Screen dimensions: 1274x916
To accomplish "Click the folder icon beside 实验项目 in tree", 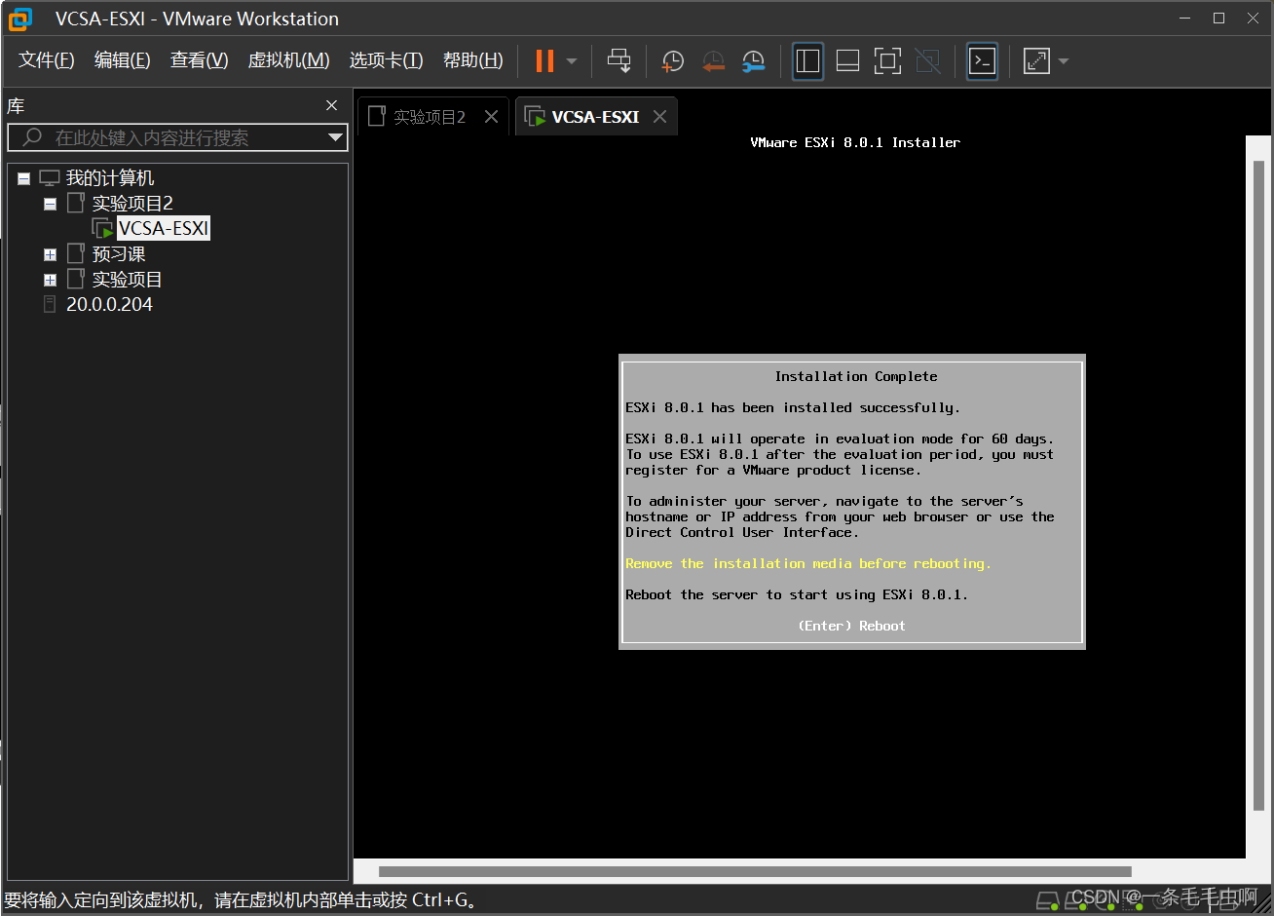I will click(x=76, y=279).
